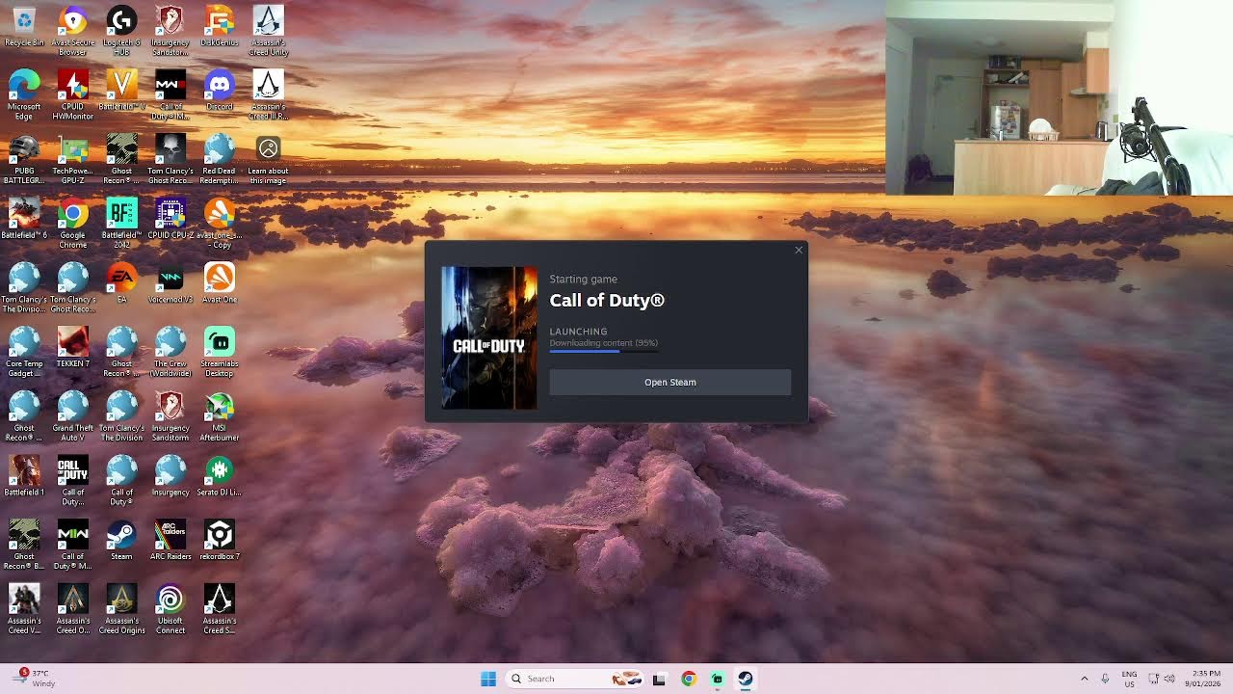Screen dimensions: 1233x694
Task: Select Streamlabs Desktop shortcut icon
Action: (219, 352)
